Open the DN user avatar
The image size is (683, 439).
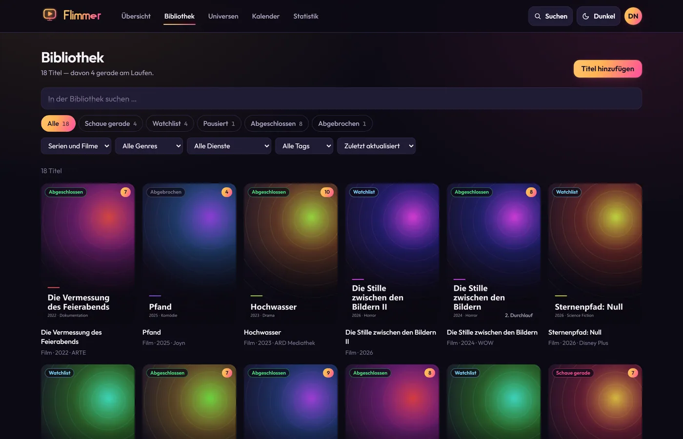click(x=633, y=16)
